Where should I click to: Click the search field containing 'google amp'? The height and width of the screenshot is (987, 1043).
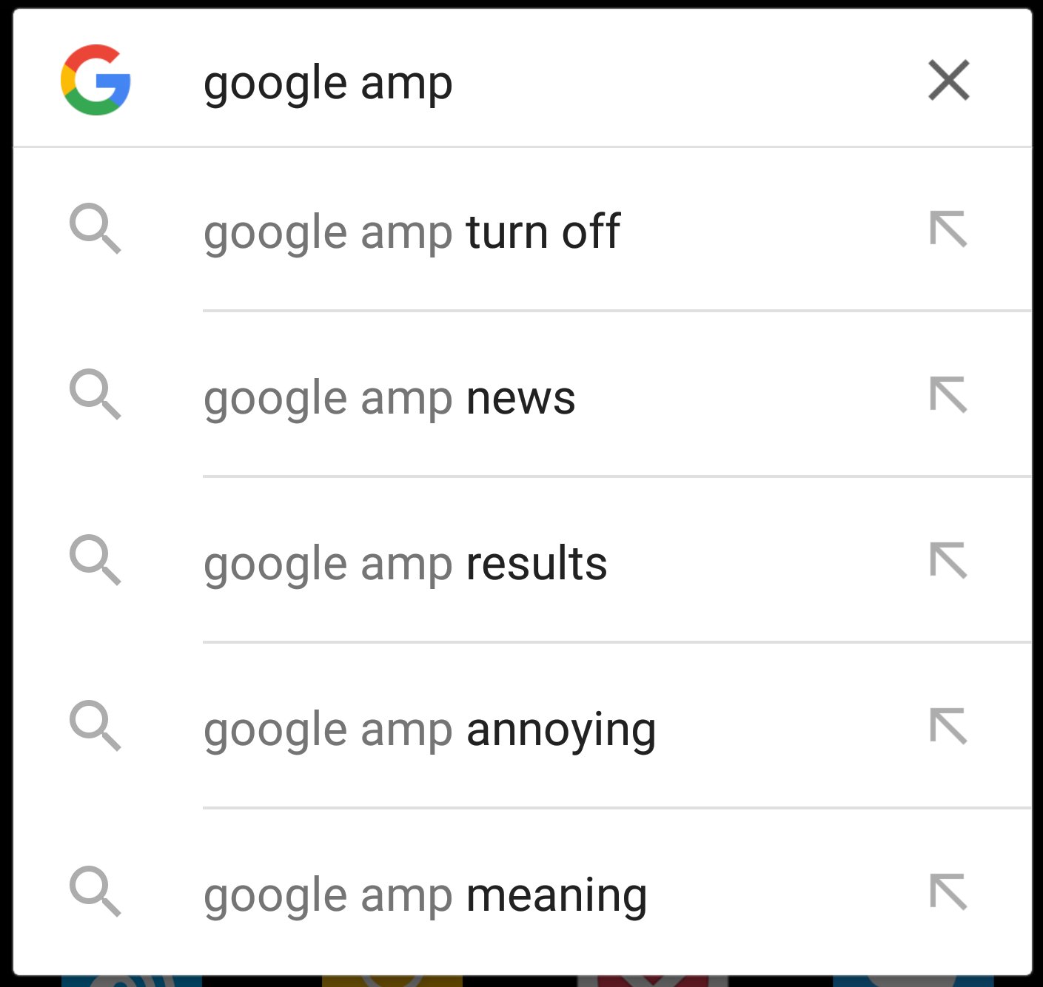[x=522, y=80]
